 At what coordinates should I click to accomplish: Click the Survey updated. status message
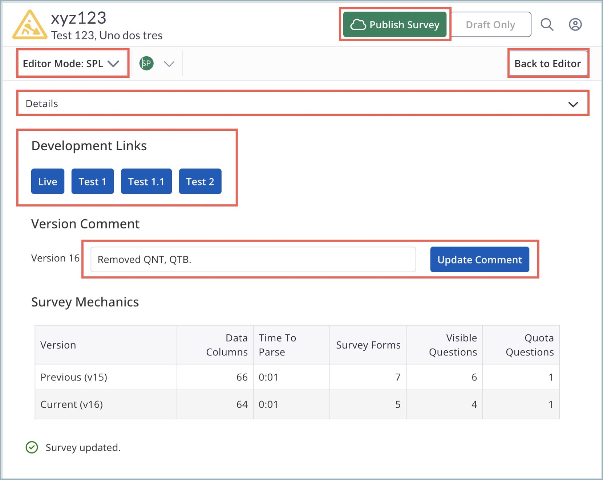(83, 448)
